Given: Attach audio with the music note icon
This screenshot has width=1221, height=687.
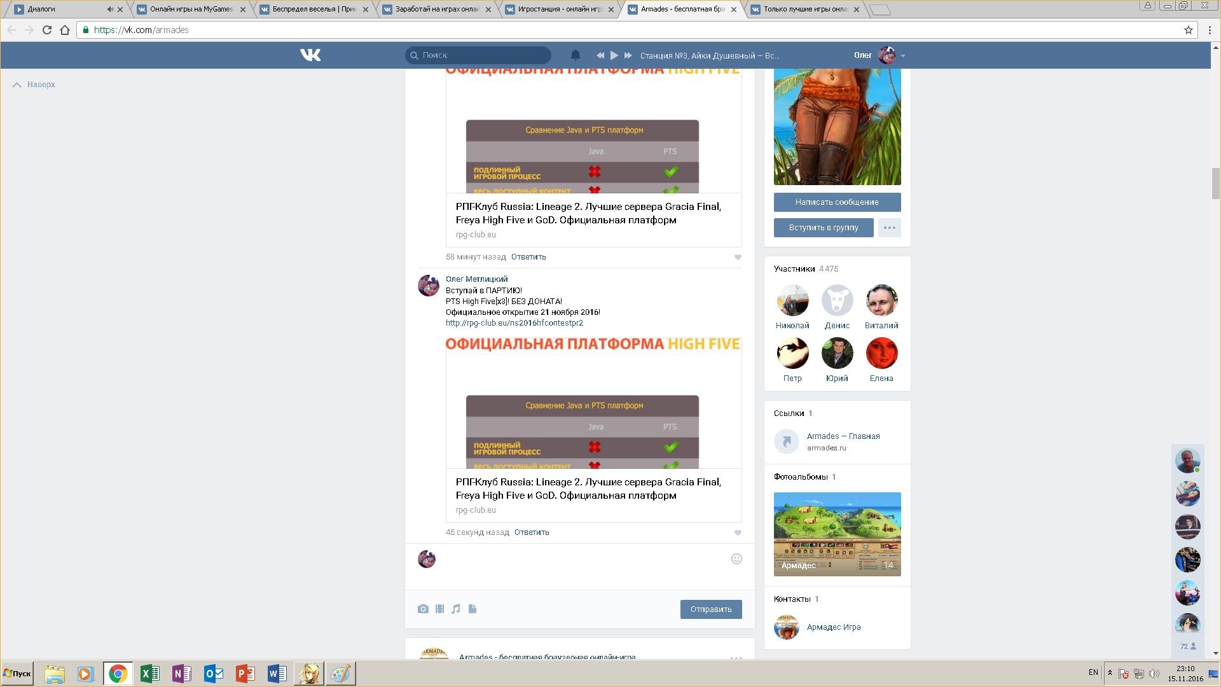Looking at the screenshot, I should 456,609.
